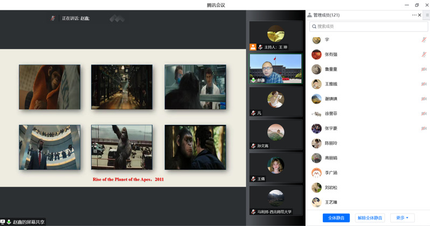This screenshot has width=430, height=226.
Task: Click the screen share icon at bottom left
Action: tap(3, 222)
